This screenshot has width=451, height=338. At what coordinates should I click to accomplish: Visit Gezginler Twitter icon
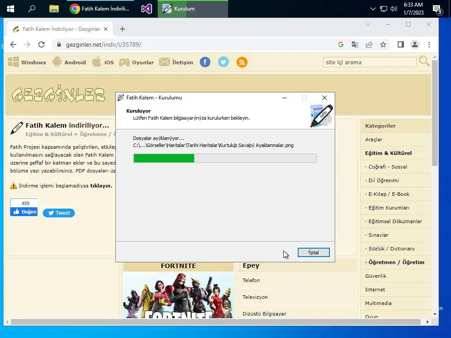(x=223, y=62)
